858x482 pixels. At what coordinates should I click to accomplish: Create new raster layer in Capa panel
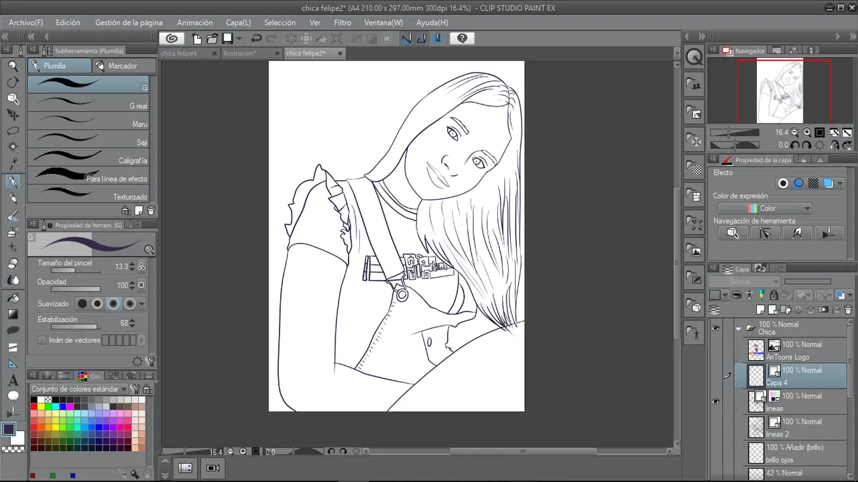(761, 310)
